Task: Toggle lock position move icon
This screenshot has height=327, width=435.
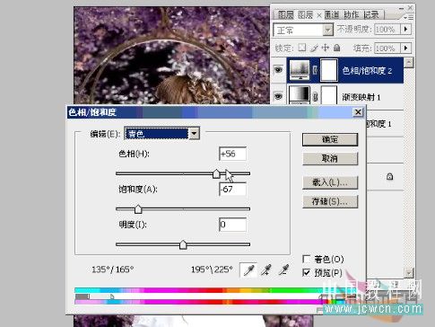Action: [x=326, y=48]
